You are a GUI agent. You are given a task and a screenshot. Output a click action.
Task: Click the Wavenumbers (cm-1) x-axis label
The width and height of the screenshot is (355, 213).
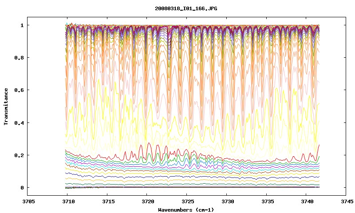pyautogui.click(x=186, y=210)
